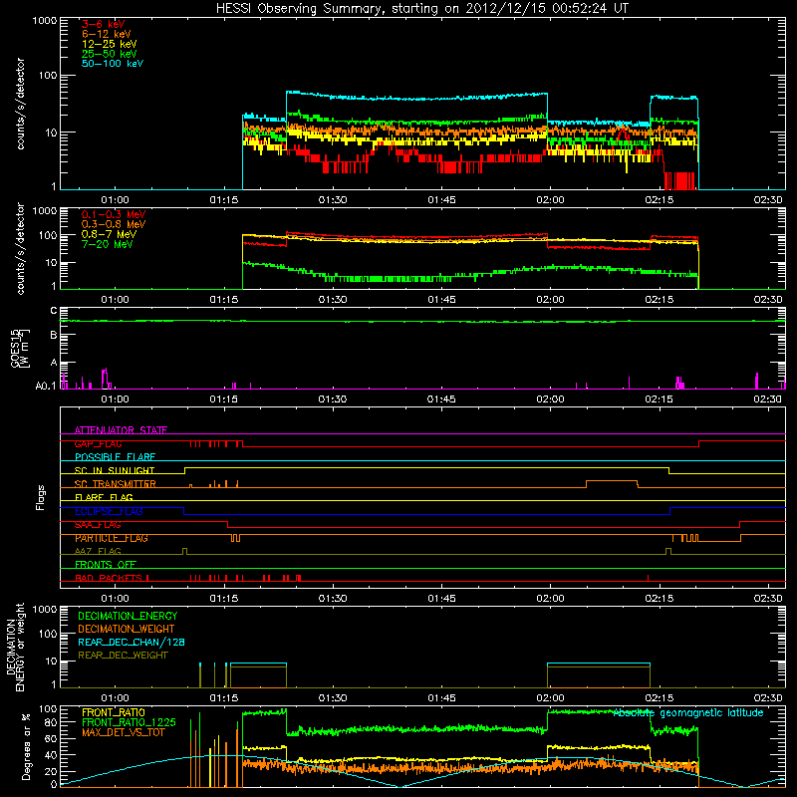Select the ECLIPSE_FLAG label
Image resolution: width=797 pixels, height=797 pixels.
click(109, 511)
